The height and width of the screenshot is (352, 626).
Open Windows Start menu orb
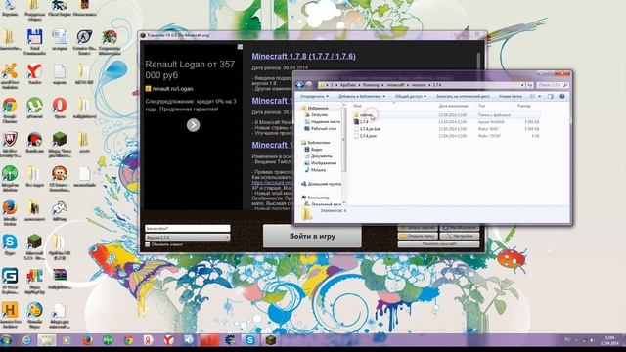[x=6, y=340]
